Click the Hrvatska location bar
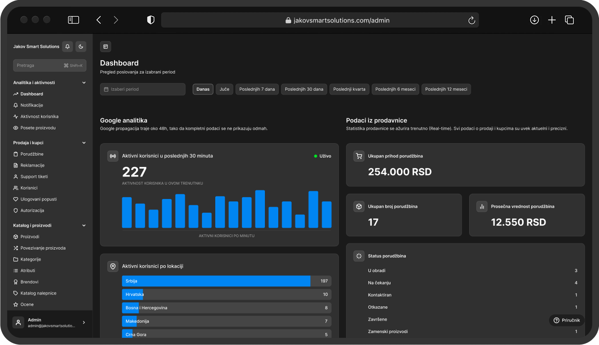The width and height of the screenshot is (599, 345). [x=227, y=294]
